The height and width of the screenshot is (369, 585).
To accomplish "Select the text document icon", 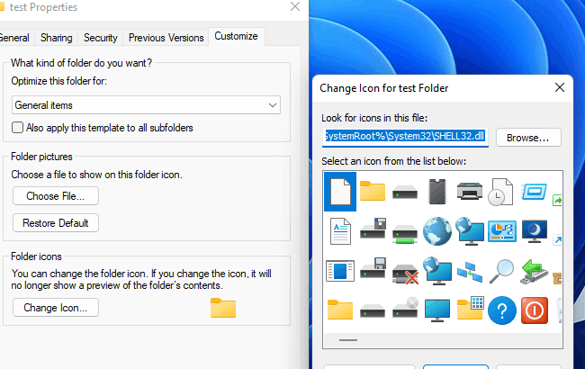I will coord(340,231).
